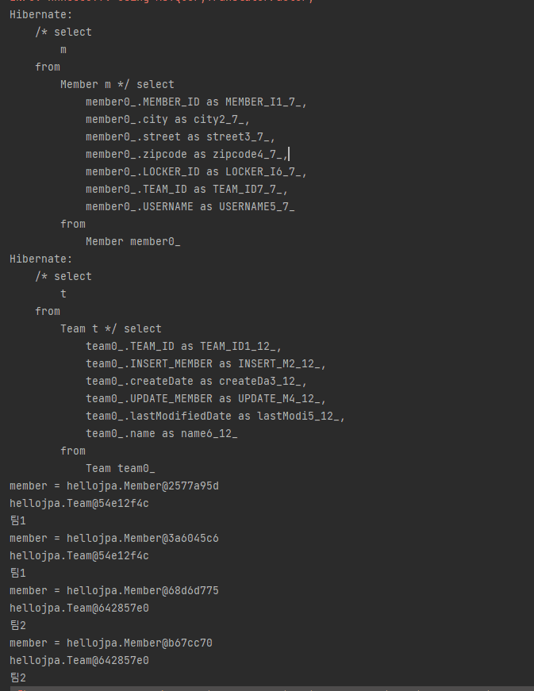Click the member0_.MEMBER_ID alias line
The height and width of the screenshot is (691, 534).
[196, 102]
